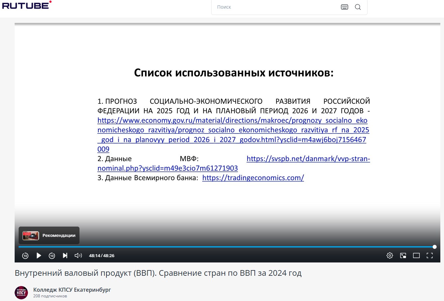Click the Рекомендации thumbnail image

(31, 236)
